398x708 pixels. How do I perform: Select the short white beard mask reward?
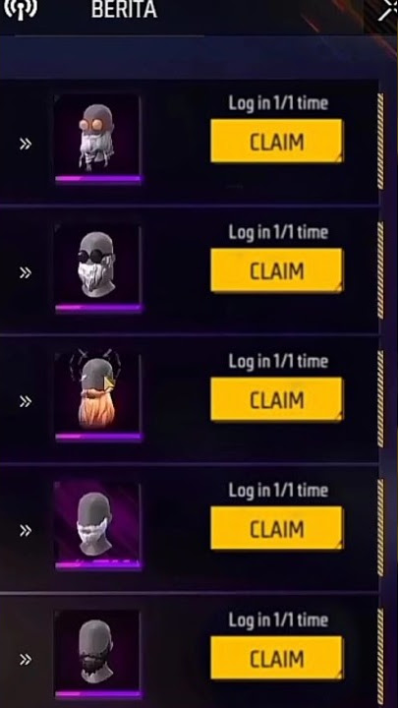[97, 524]
